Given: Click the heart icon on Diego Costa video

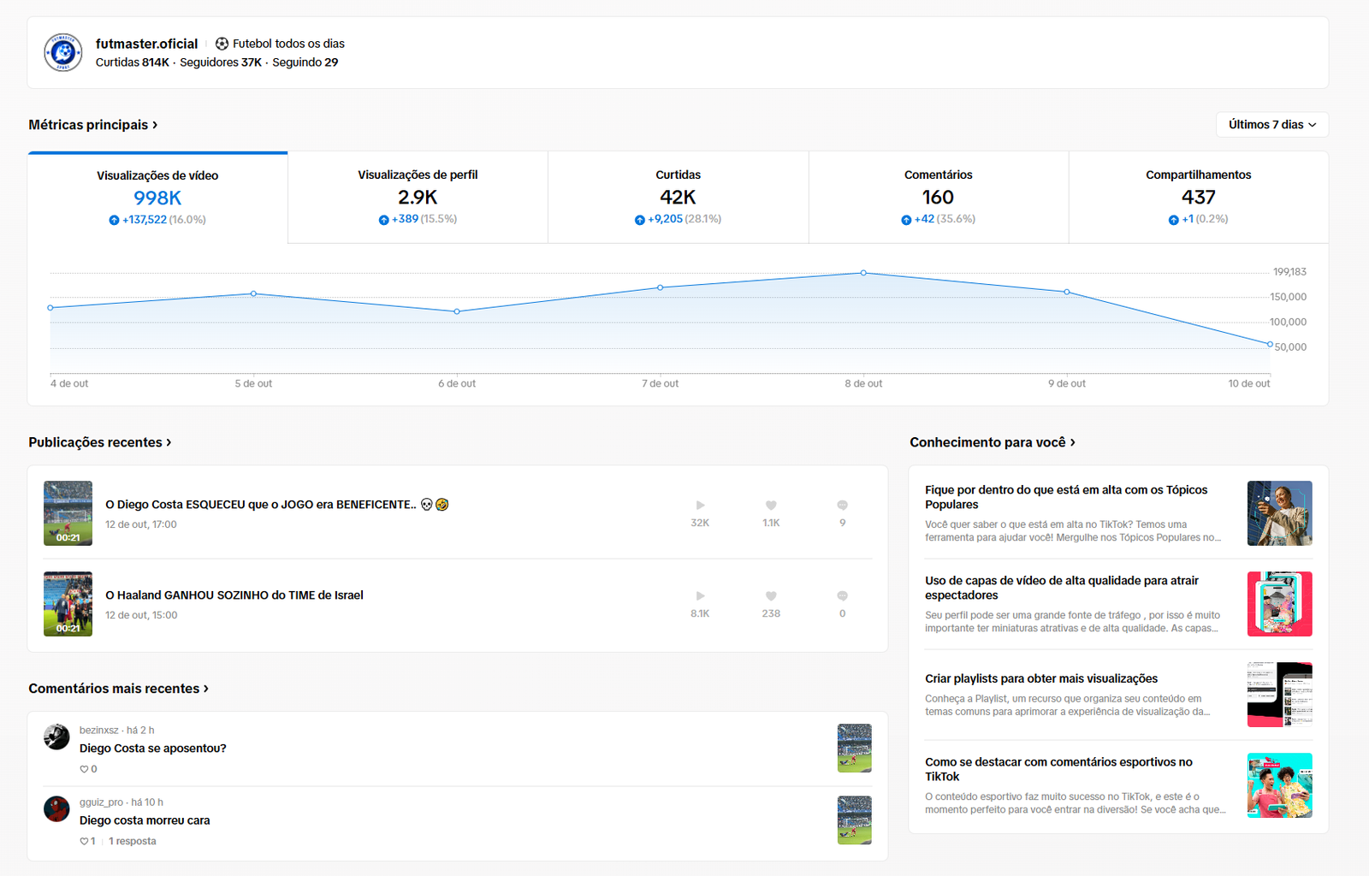Looking at the screenshot, I should click(771, 506).
